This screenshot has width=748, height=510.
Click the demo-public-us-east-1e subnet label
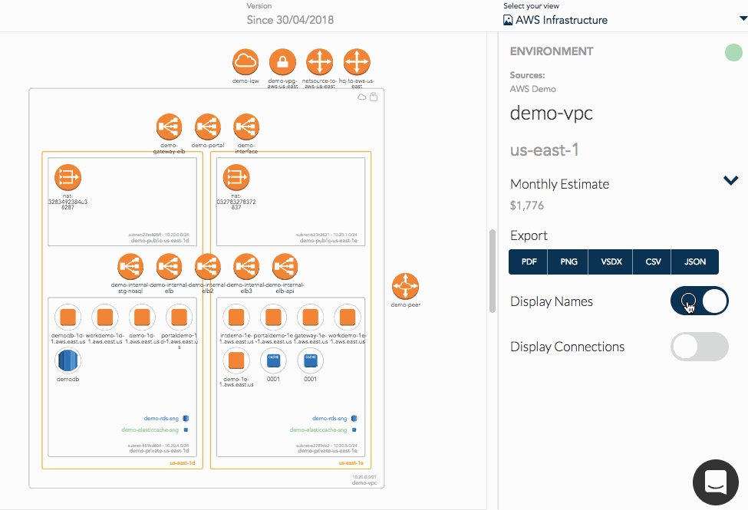point(328,241)
